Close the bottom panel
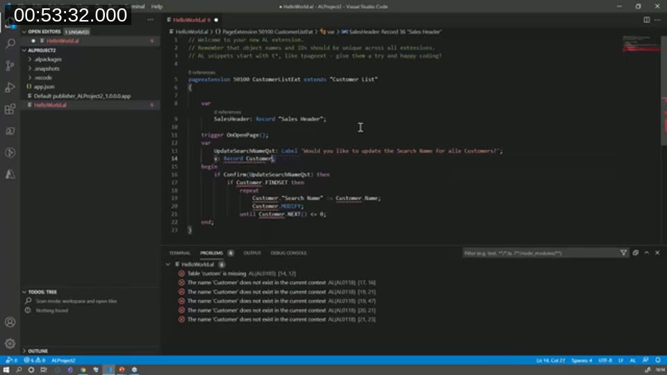This screenshot has width=667, height=375. (658, 253)
